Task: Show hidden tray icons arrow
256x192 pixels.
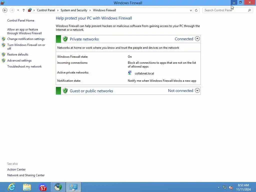Action: [x=218, y=187]
